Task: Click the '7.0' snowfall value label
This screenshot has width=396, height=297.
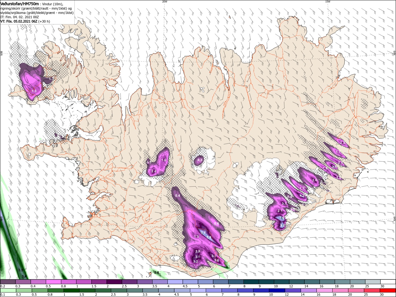Action: pyautogui.click(x=282, y=218)
